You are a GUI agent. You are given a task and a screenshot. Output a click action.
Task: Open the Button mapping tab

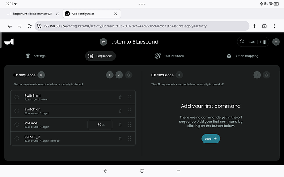242,56
